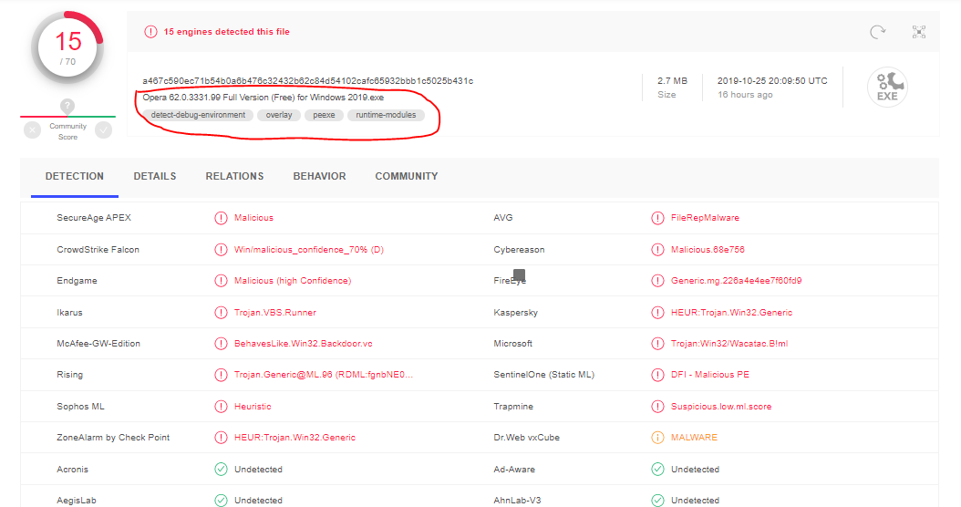Click the peexe tag
The width and height of the screenshot is (961, 507).
pyautogui.click(x=325, y=115)
